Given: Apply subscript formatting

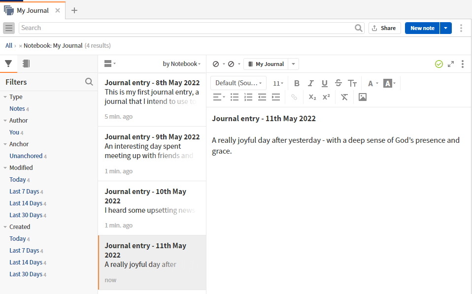Looking at the screenshot, I should [312, 97].
